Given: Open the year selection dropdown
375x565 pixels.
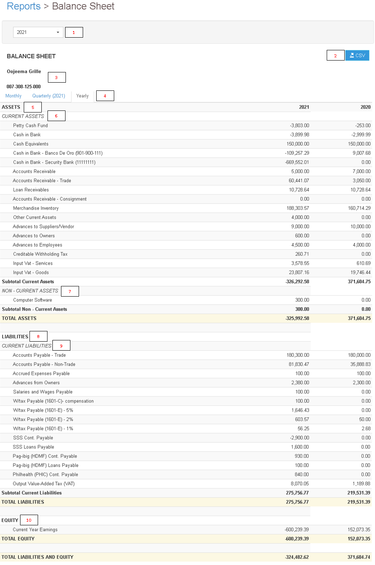Looking at the screenshot, I should pyautogui.click(x=38, y=32).
